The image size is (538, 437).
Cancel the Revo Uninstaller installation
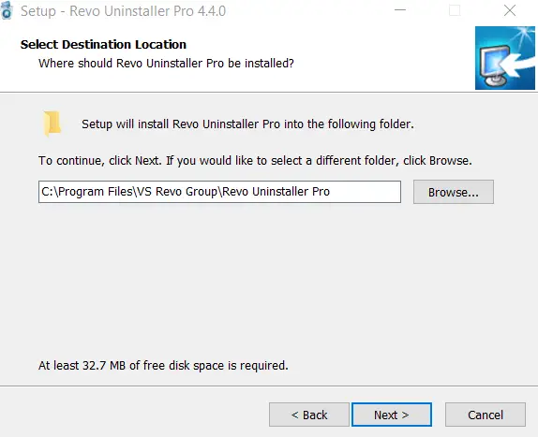[x=486, y=415]
